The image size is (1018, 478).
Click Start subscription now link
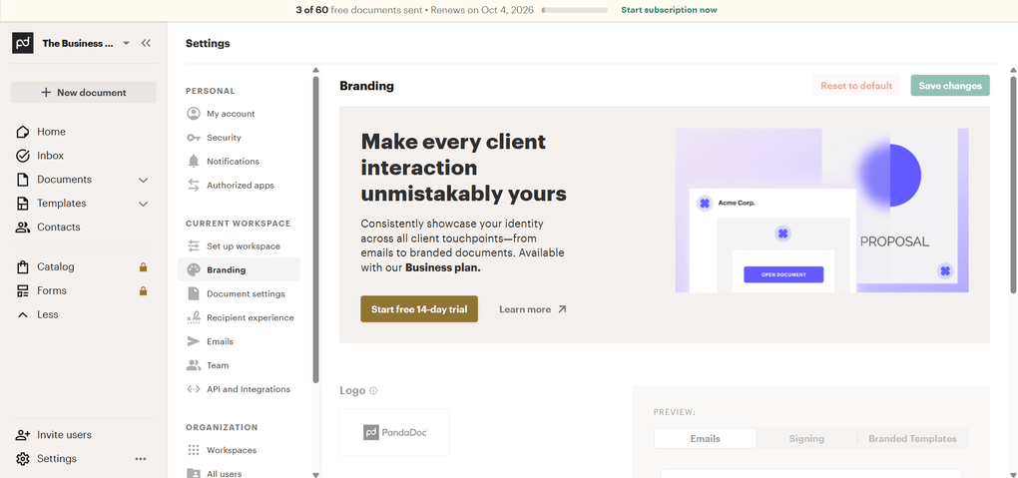pos(669,10)
